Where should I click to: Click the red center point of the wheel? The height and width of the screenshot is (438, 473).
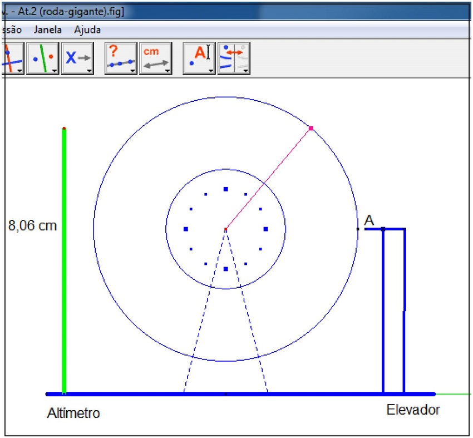coord(225,229)
